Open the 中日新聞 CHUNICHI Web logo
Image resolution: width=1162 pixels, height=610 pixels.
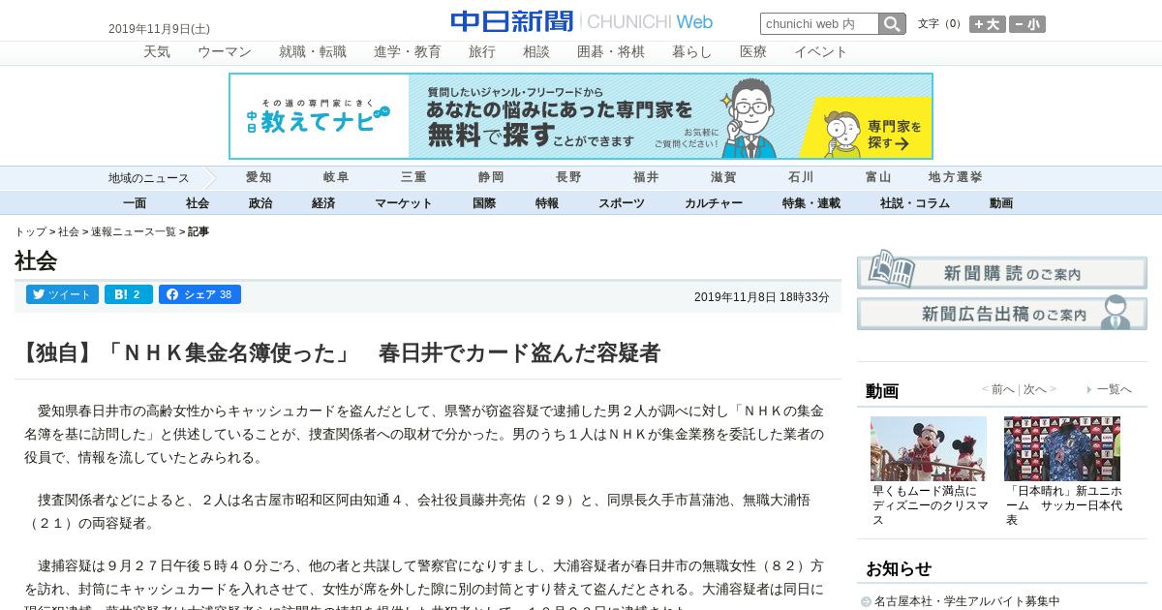coord(581,21)
